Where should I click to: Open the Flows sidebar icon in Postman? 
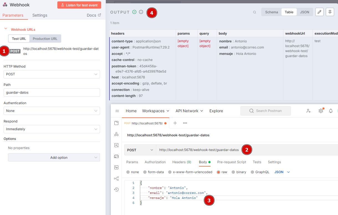coord(116,178)
